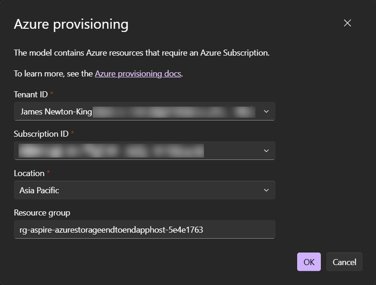Select the Azure Subscription description text
This screenshot has height=285, width=376.
[142, 53]
